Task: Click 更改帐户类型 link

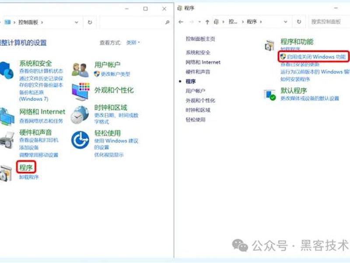Action: (115, 74)
